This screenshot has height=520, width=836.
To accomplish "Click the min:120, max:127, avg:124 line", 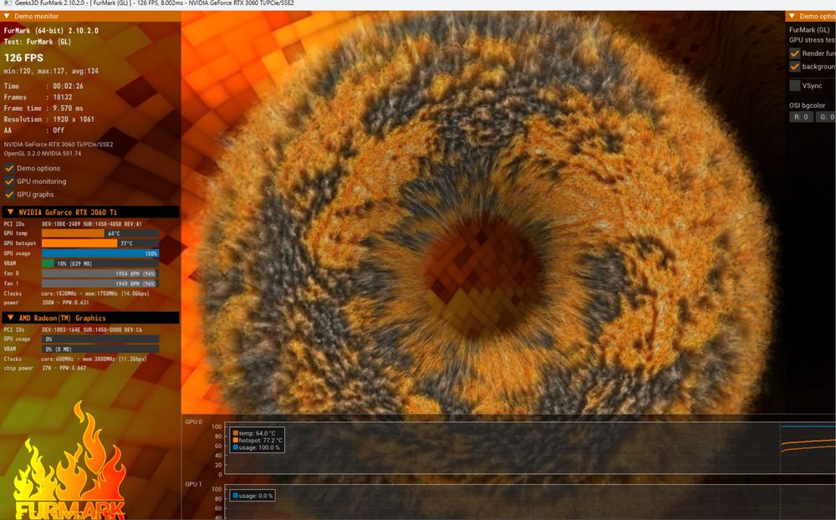I will coord(51,71).
